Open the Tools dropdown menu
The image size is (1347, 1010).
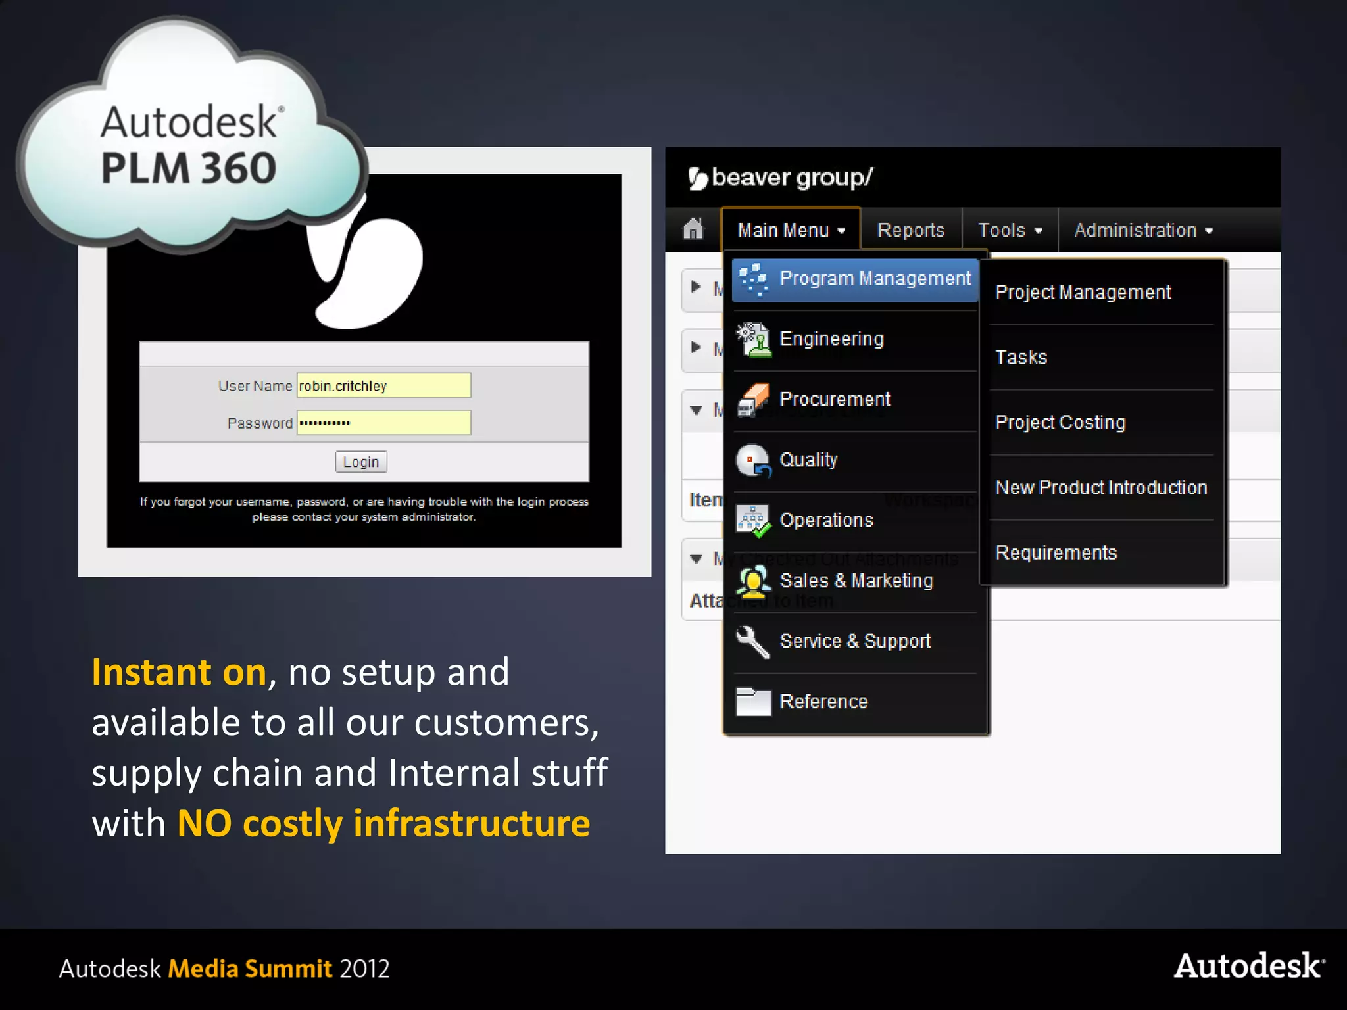pyautogui.click(x=1010, y=230)
